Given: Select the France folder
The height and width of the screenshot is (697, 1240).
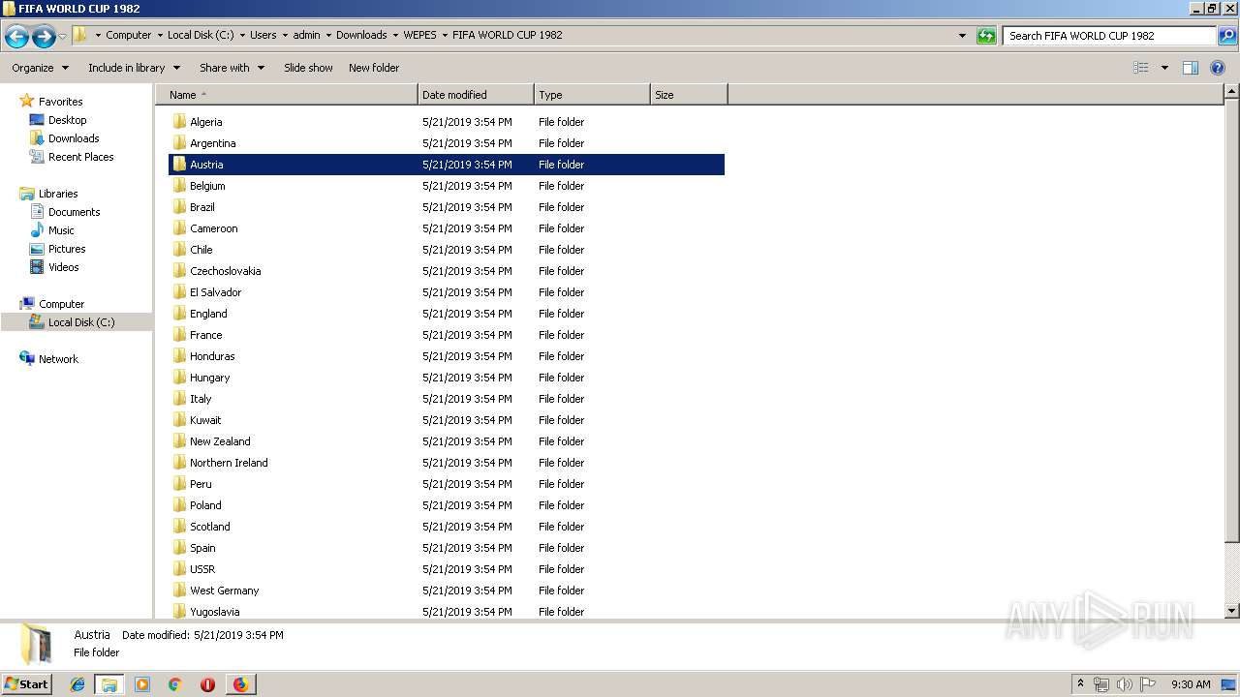Looking at the screenshot, I should (447, 335).
